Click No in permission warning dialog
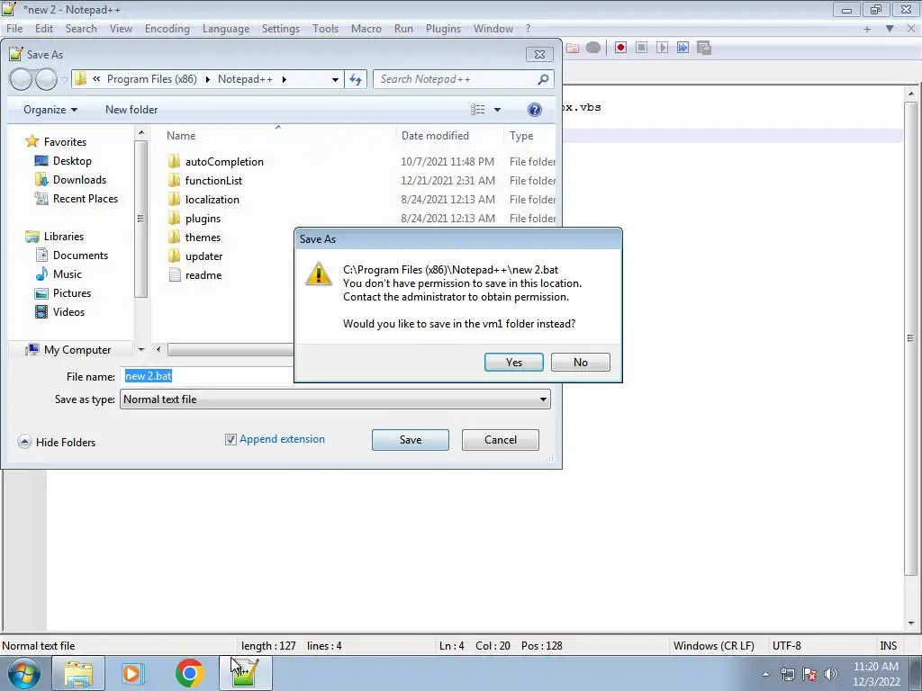Viewport: 922px width, 691px height. click(x=581, y=362)
